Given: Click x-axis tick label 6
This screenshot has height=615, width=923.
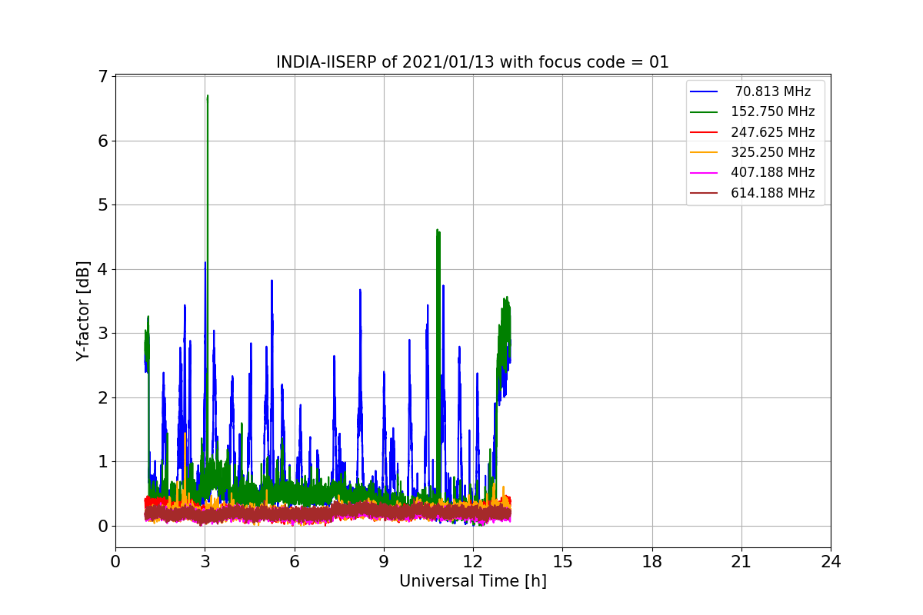Looking at the screenshot, I should [x=295, y=562].
